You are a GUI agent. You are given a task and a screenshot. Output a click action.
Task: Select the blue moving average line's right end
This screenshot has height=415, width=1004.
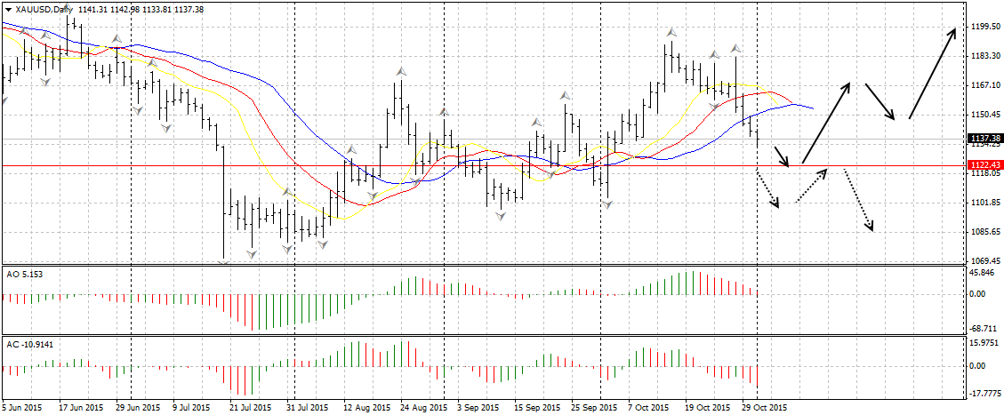[811, 108]
